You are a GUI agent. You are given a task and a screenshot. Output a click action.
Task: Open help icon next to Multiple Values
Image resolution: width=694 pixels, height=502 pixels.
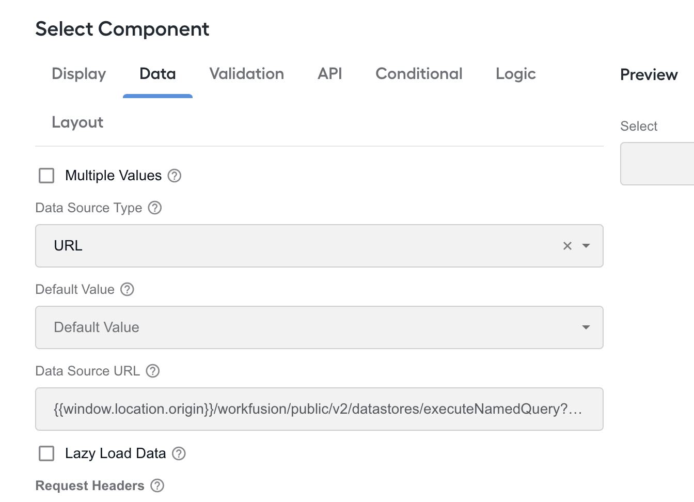coord(175,176)
